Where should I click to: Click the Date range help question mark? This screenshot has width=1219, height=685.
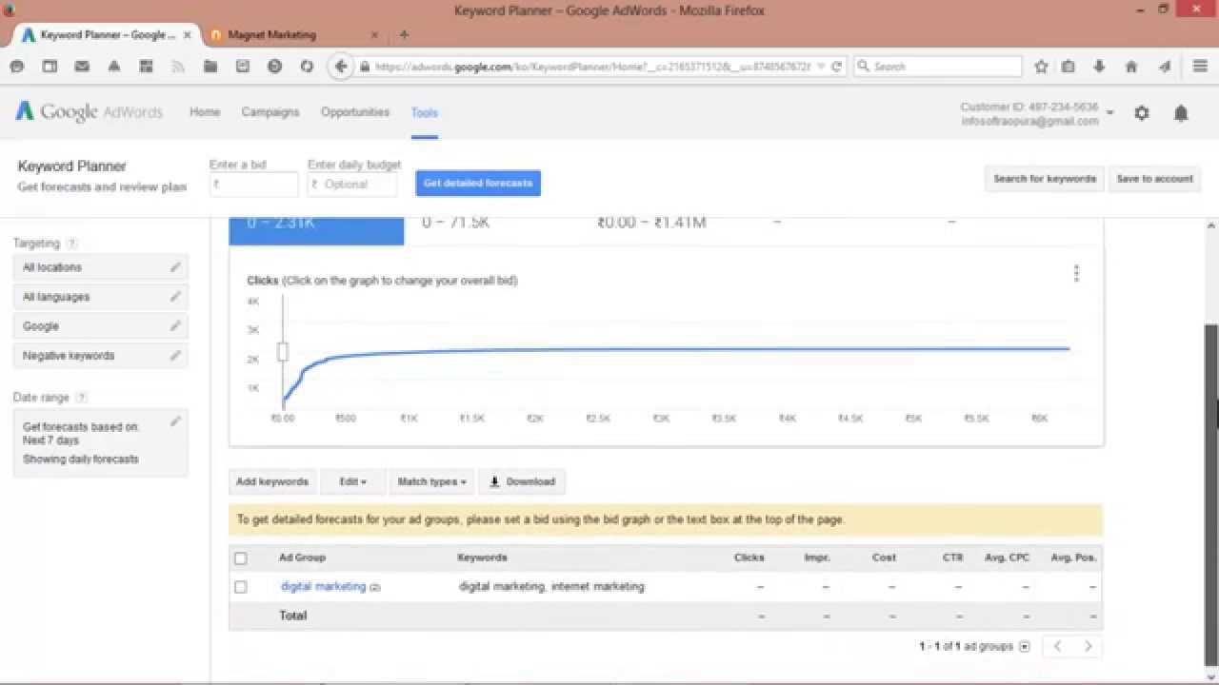81,398
